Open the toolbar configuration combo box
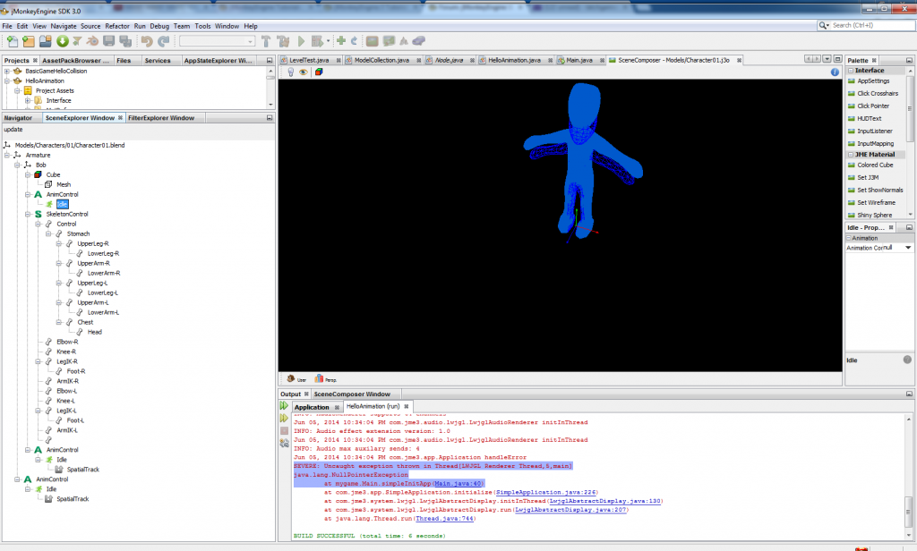Viewport: 917px width, 551px height. 217,41
